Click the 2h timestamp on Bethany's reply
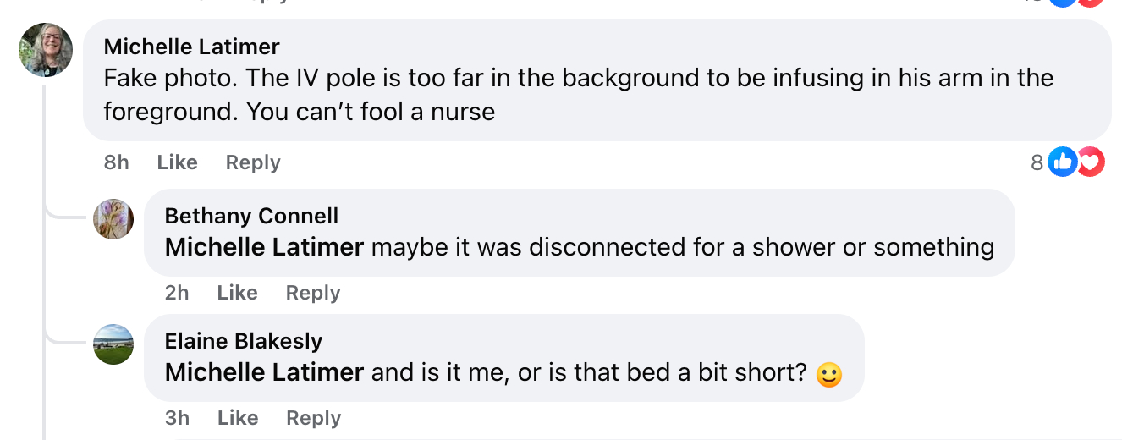The width and height of the screenshot is (1122, 440). (177, 293)
